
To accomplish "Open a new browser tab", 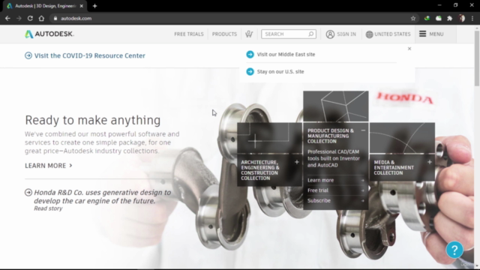I will click(94, 6).
